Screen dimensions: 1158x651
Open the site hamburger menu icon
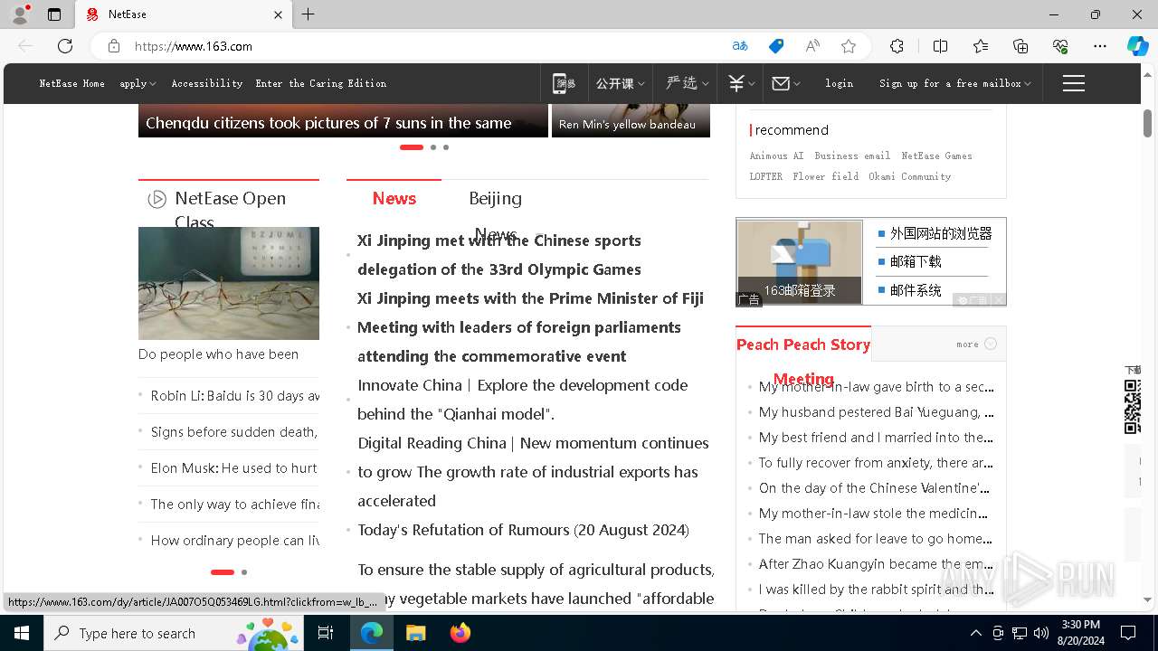pyautogui.click(x=1074, y=83)
